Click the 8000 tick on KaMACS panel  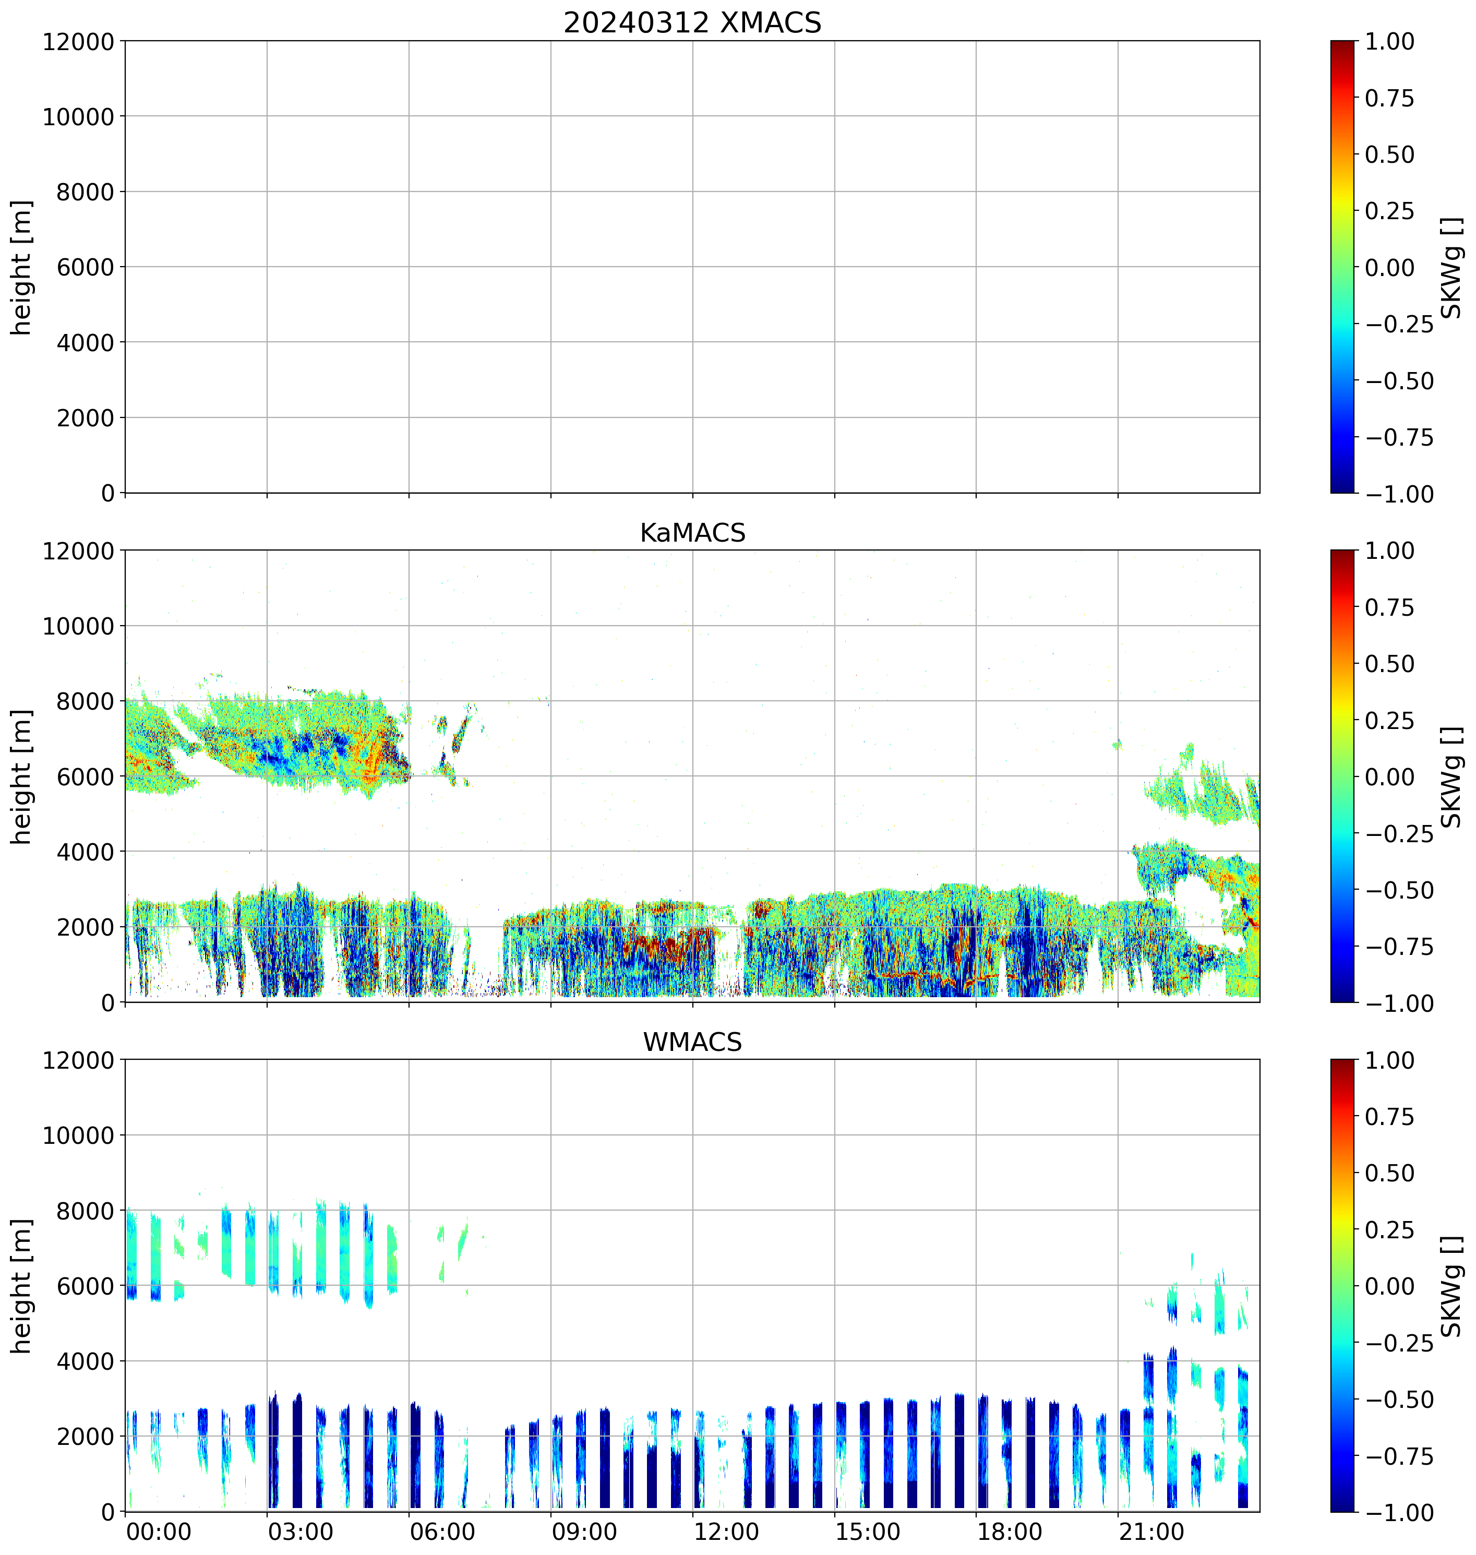point(85,701)
